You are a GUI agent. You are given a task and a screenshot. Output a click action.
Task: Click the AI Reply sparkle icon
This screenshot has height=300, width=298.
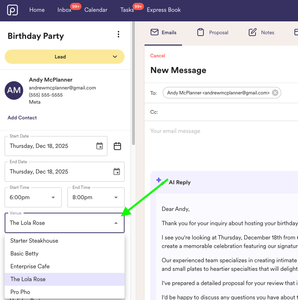[158, 180]
